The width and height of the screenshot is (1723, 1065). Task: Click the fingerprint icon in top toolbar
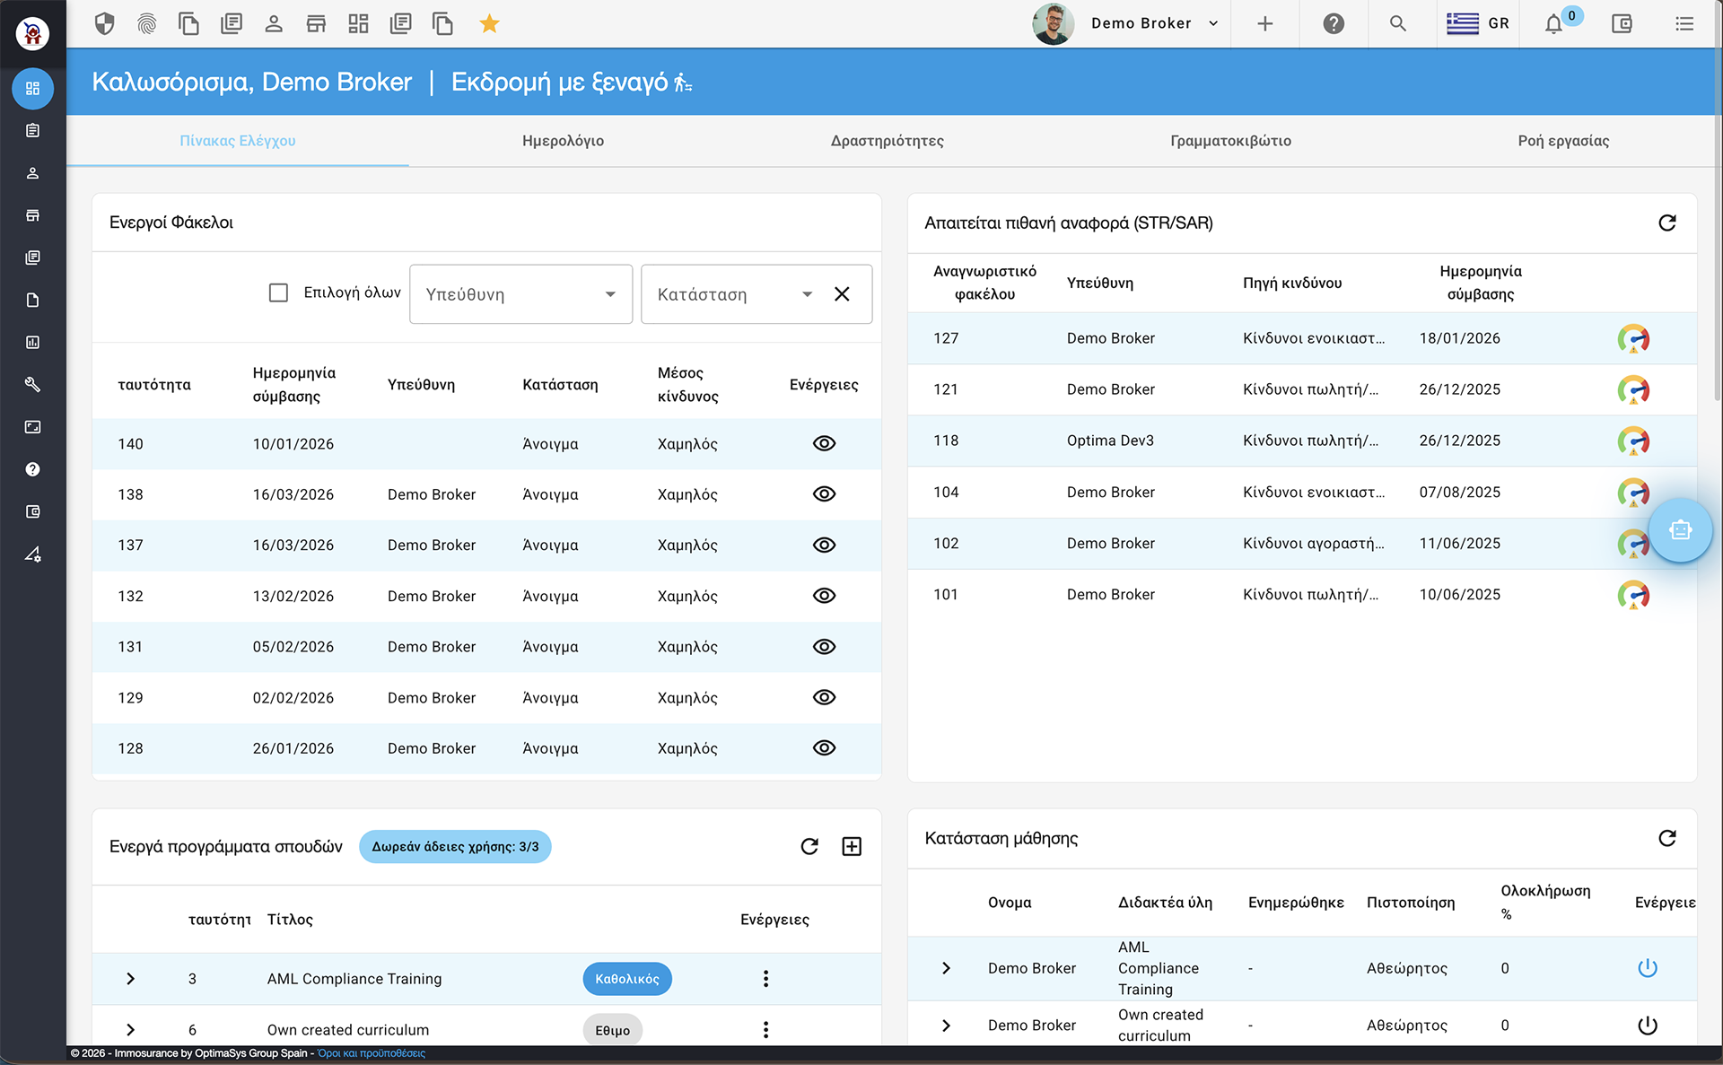pyautogui.click(x=146, y=23)
